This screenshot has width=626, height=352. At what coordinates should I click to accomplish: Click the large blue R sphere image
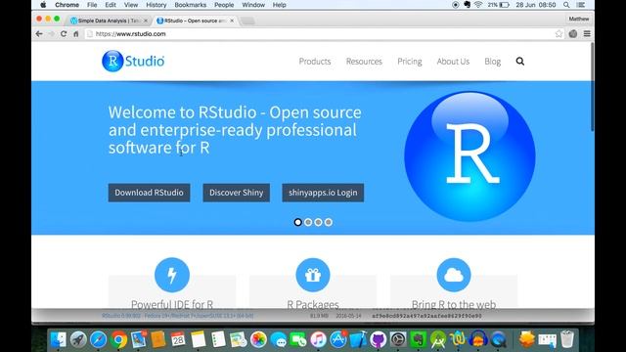pyautogui.click(x=469, y=156)
